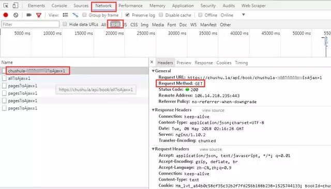The height and width of the screenshot is (189, 331).
Task: Focus the Filter text field
Action: tap(31, 24)
